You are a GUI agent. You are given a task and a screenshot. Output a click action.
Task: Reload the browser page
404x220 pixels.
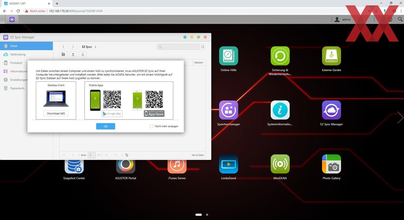pyautogui.click(x=18, y=11)
